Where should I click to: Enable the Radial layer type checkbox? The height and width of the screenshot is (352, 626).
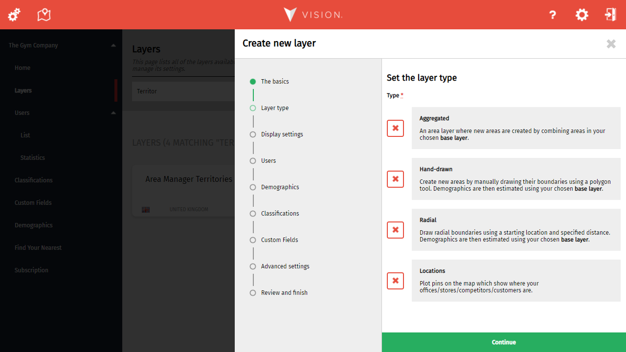[x=395, y=230]
